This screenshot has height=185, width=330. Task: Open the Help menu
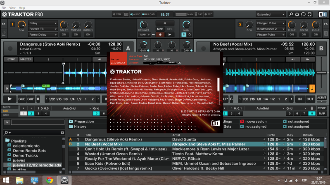[x=22, y=8]
